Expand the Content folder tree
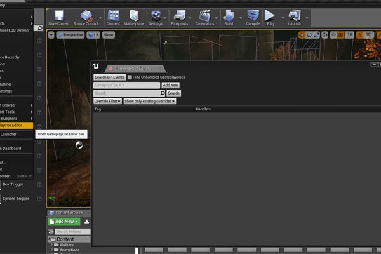Viewport: 381px width, 254px height. coord(50,239)
